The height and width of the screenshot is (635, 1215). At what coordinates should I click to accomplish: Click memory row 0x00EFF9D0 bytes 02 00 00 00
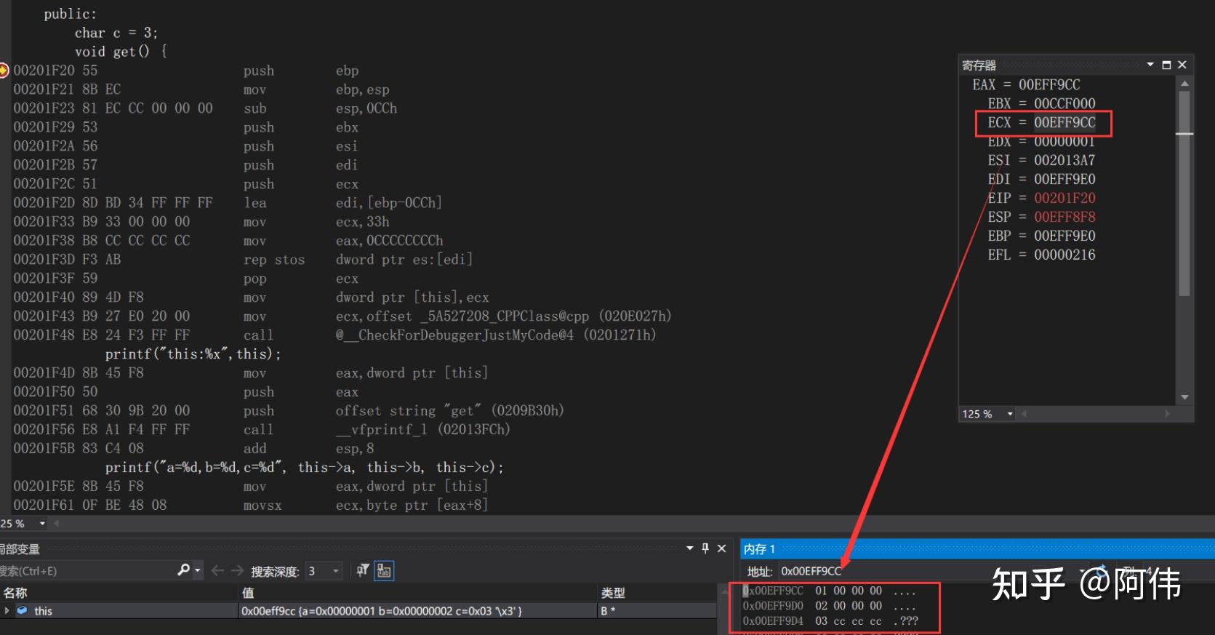click(849, 605)
